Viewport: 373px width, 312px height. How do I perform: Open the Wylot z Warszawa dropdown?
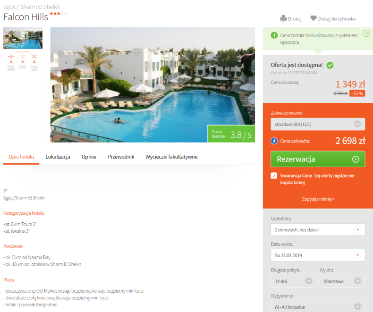342,281
